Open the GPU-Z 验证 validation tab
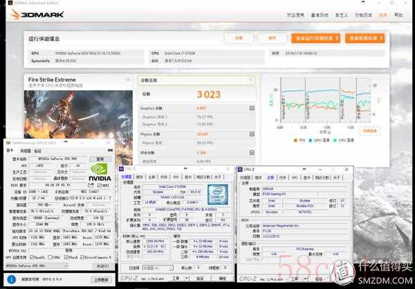 38,150
